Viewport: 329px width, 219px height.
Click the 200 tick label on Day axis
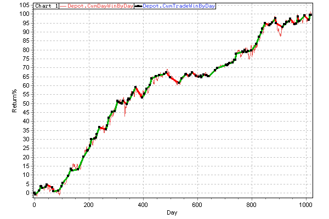89,205
